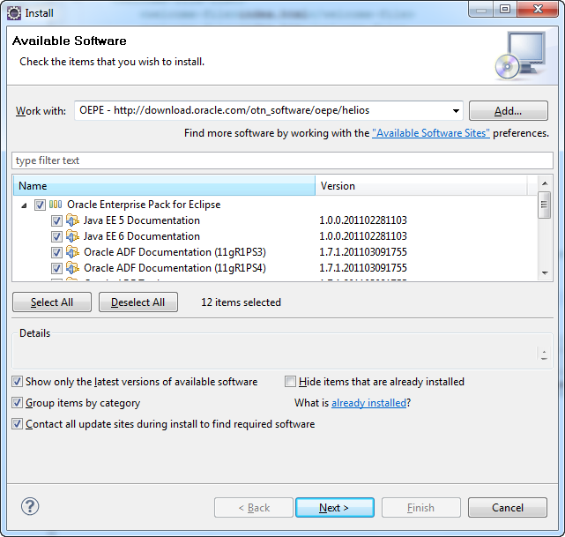This screenshot has width=565, height=537.
Task: Select Oracle ADF Documentation (11gR1PS4) row text
Action: tap(175, 268)
